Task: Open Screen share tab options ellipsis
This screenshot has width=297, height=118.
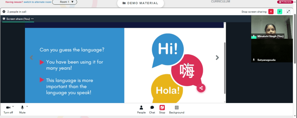Action: pos(32,19)
